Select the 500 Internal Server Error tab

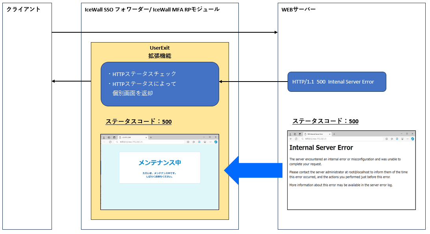pos(317,134)
